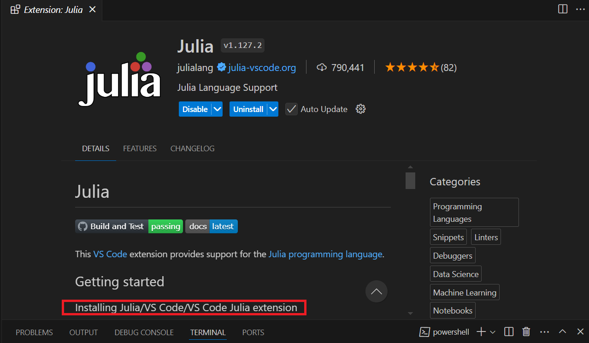Click the scroll-to-top chevron button
This screenshot has height=343, width=589.
click(x=377, y=291)
